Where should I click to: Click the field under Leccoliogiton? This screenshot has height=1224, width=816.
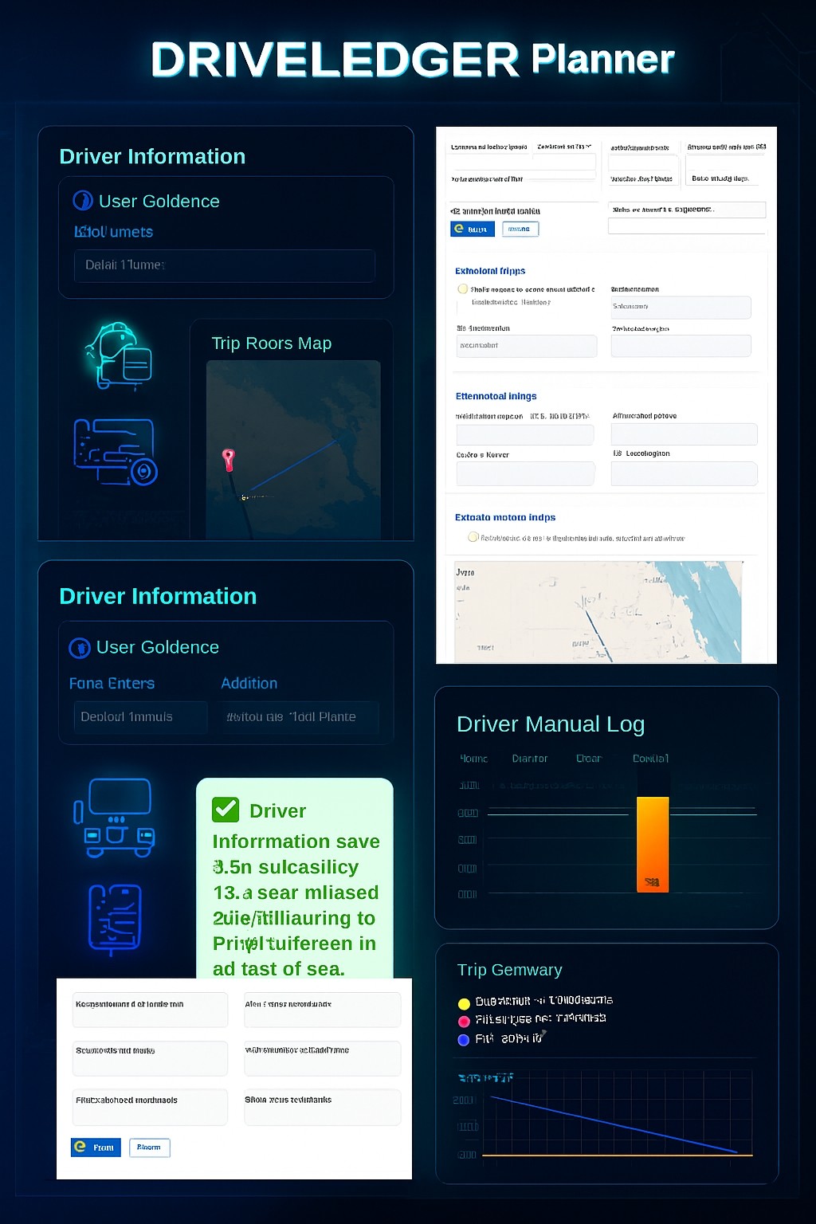click(684, 473)
